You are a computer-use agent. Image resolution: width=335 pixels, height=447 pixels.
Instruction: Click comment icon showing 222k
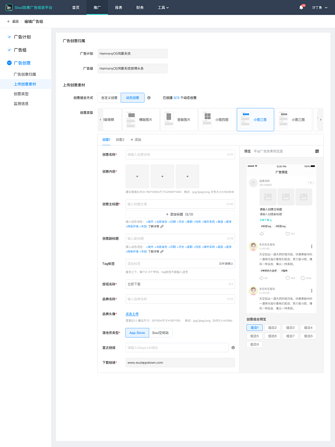[302, 278]
